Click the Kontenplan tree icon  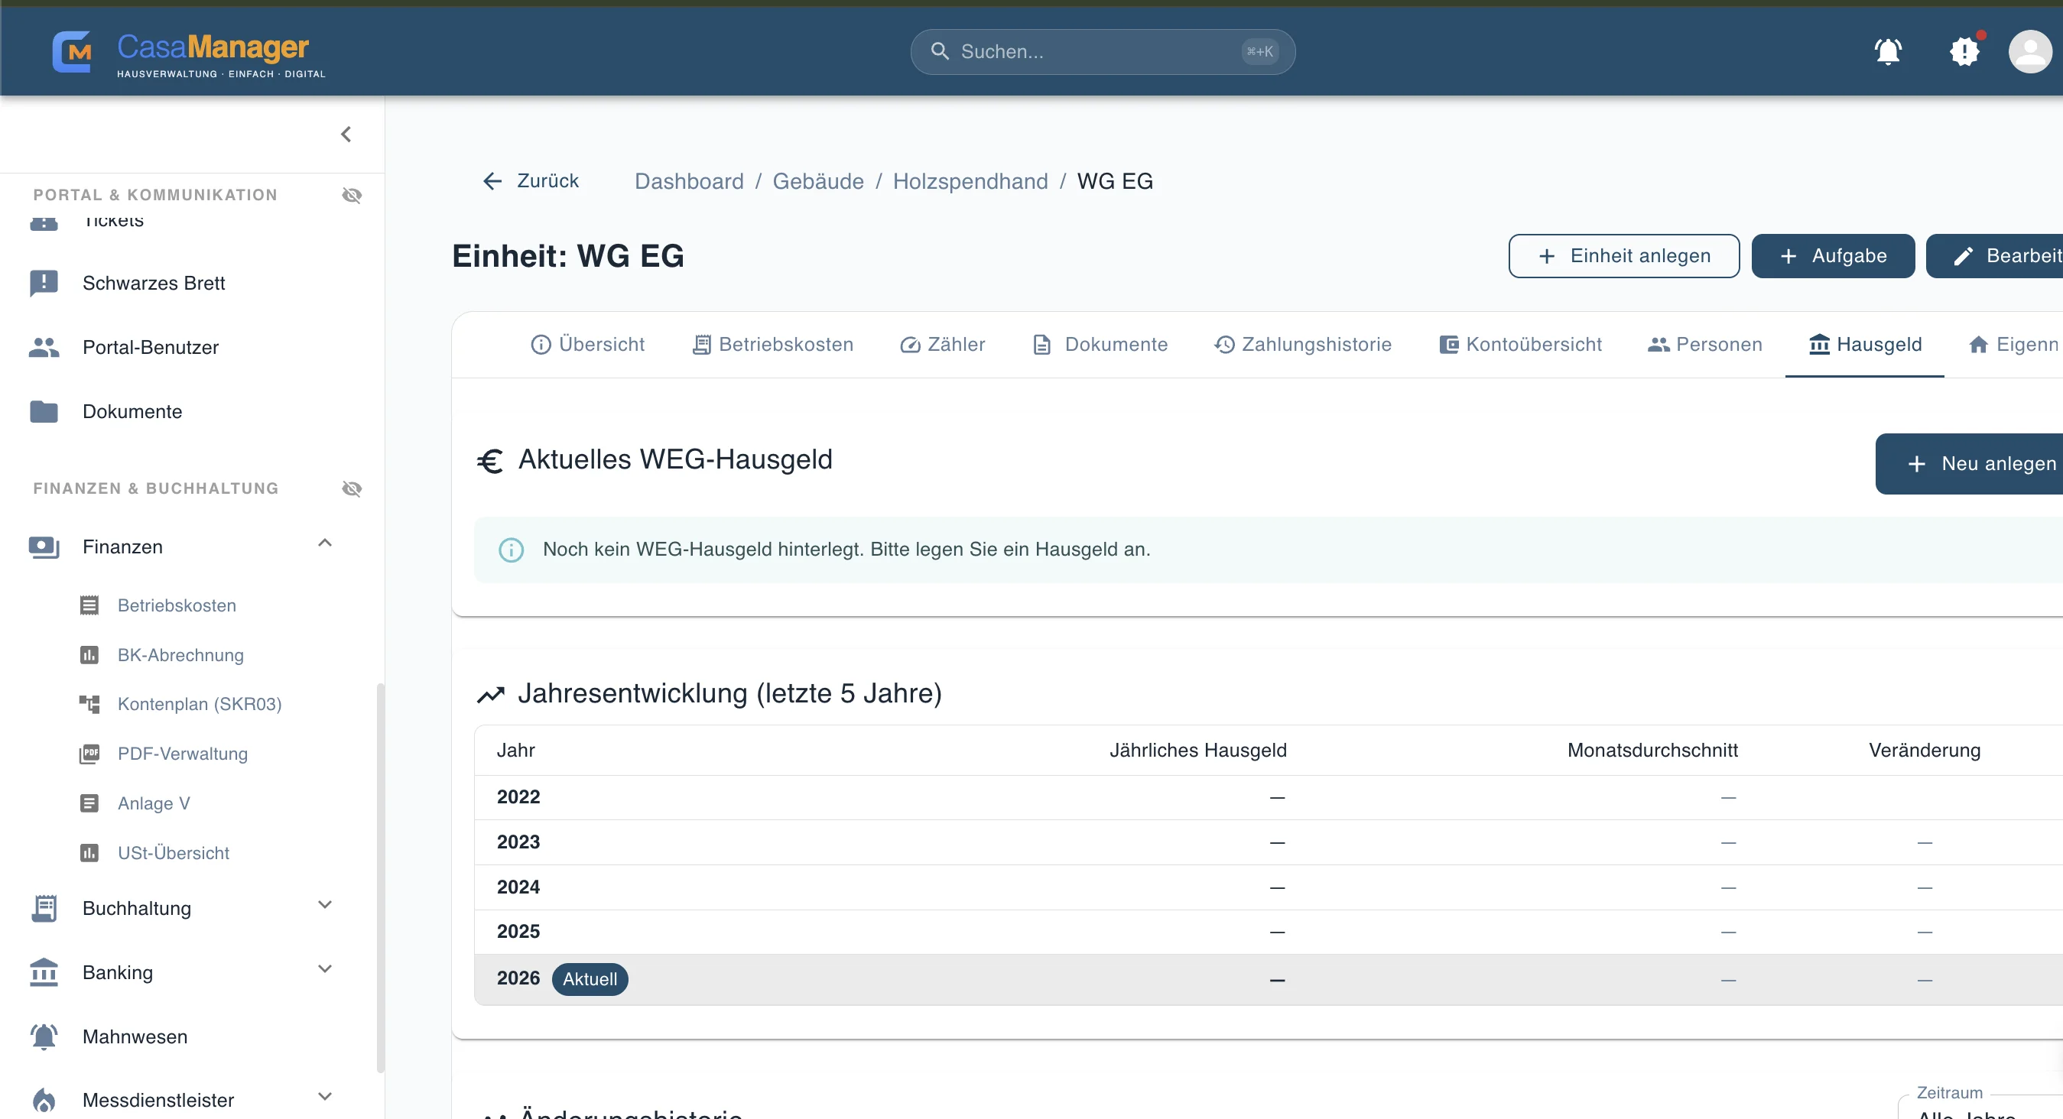coord(89,705)
